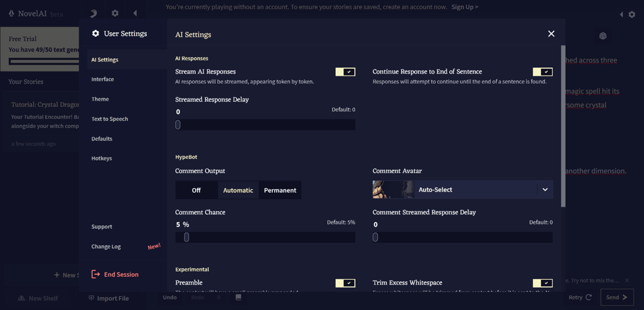Click the End Session button
The height and width of the screenshot is (310, 644).
pyautogui.click(x=115, y=274)
